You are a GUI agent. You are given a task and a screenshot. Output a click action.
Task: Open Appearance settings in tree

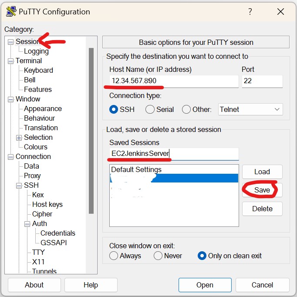coord(43,109)
